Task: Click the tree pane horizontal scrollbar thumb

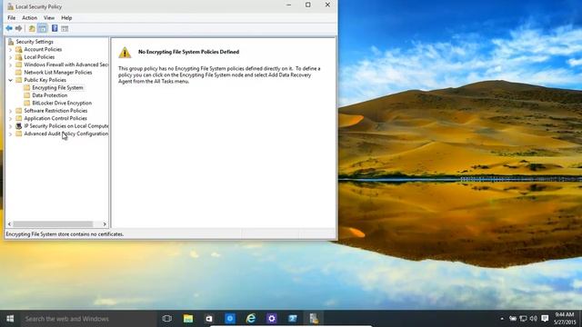Action: click(x=53, y=224)
